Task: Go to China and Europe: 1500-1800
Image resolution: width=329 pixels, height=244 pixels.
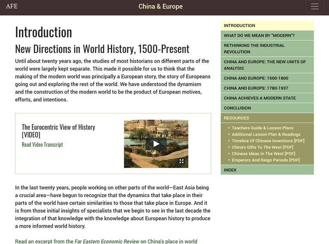Action: [x=267, y=78]
